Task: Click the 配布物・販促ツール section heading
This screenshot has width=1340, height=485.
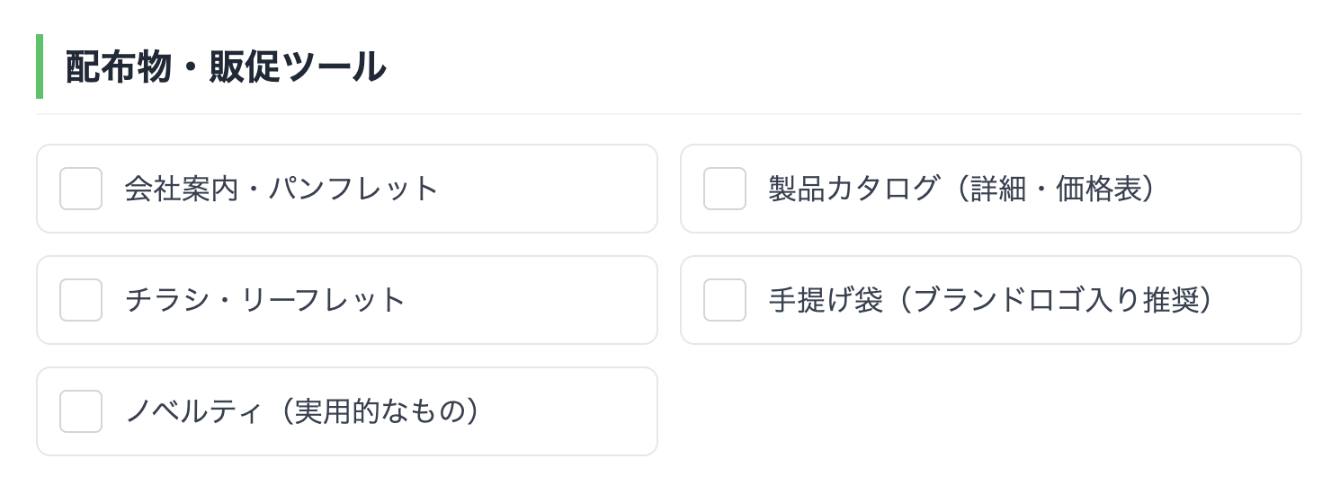Action: click(225, 67)
